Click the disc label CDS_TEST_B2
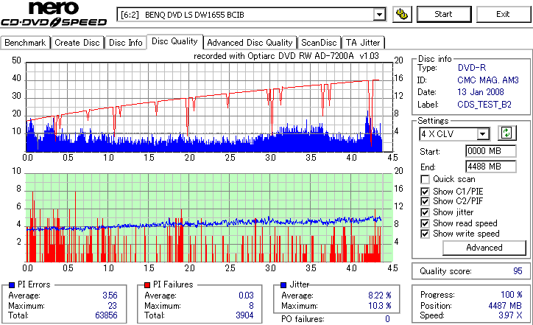 (x=484, y=105)
